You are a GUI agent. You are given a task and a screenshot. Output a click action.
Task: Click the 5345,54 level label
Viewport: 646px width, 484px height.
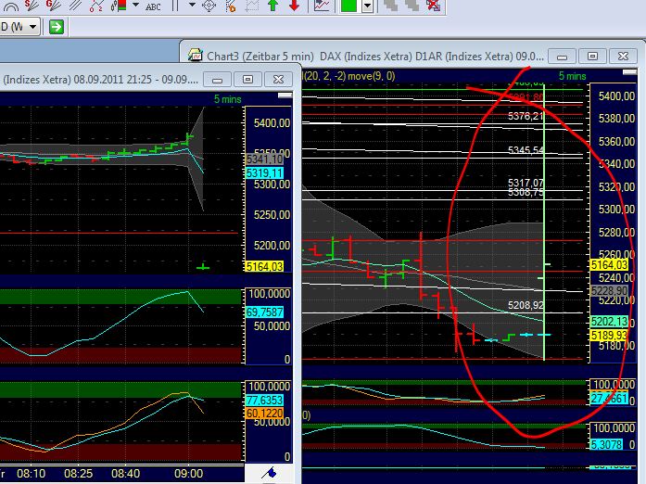tap(526, 150)
